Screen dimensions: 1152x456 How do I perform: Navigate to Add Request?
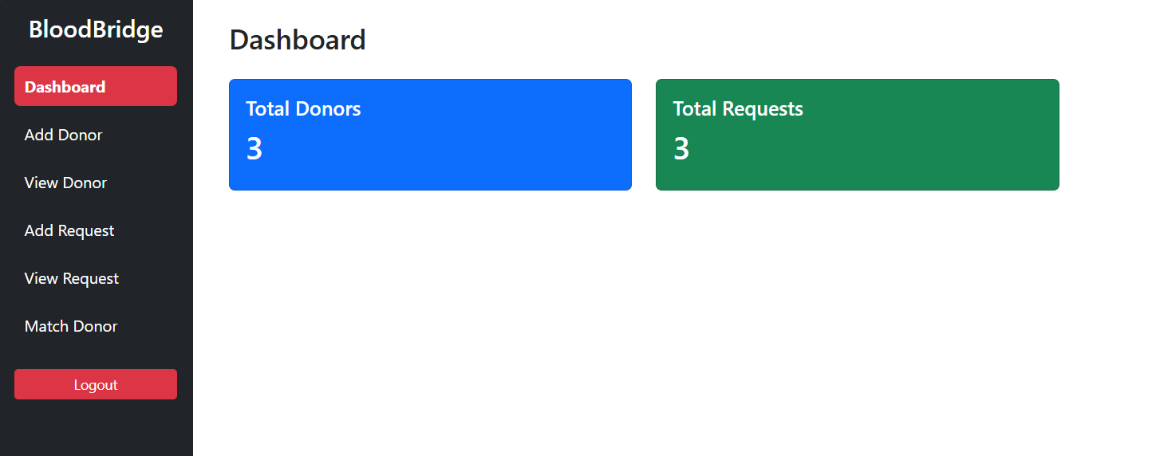tap(69, 230)
